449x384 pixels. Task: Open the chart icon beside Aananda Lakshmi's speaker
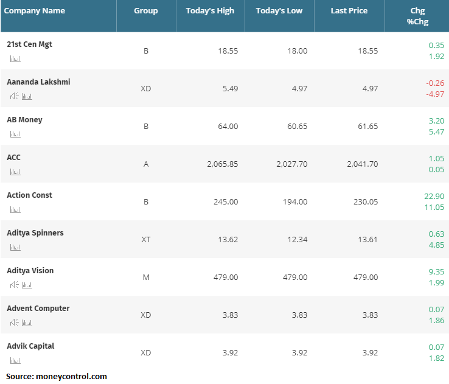[27, 96]
